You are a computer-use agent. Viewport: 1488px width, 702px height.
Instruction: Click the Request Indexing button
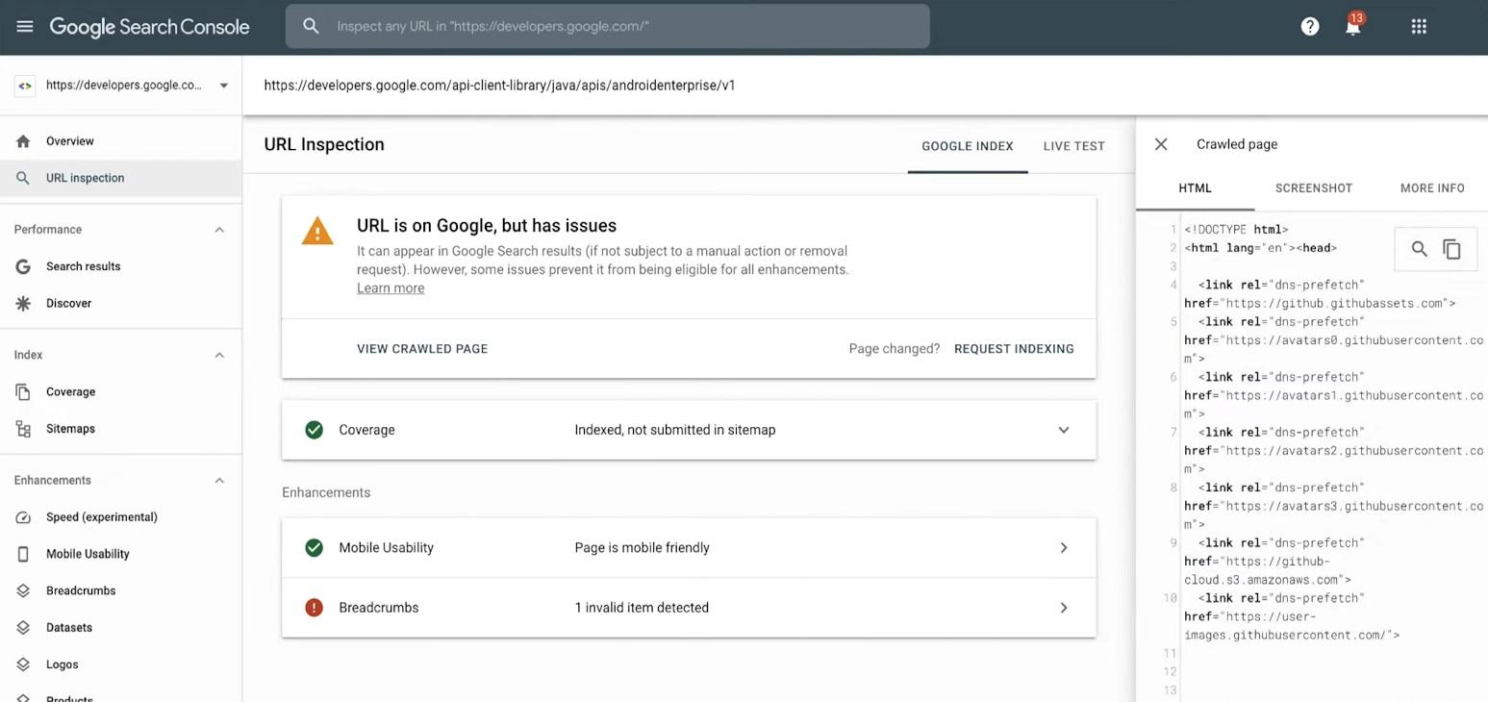pos(1014,349)
